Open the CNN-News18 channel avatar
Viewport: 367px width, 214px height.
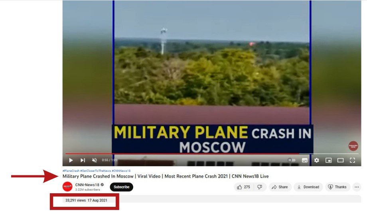[x=67, y=187]
